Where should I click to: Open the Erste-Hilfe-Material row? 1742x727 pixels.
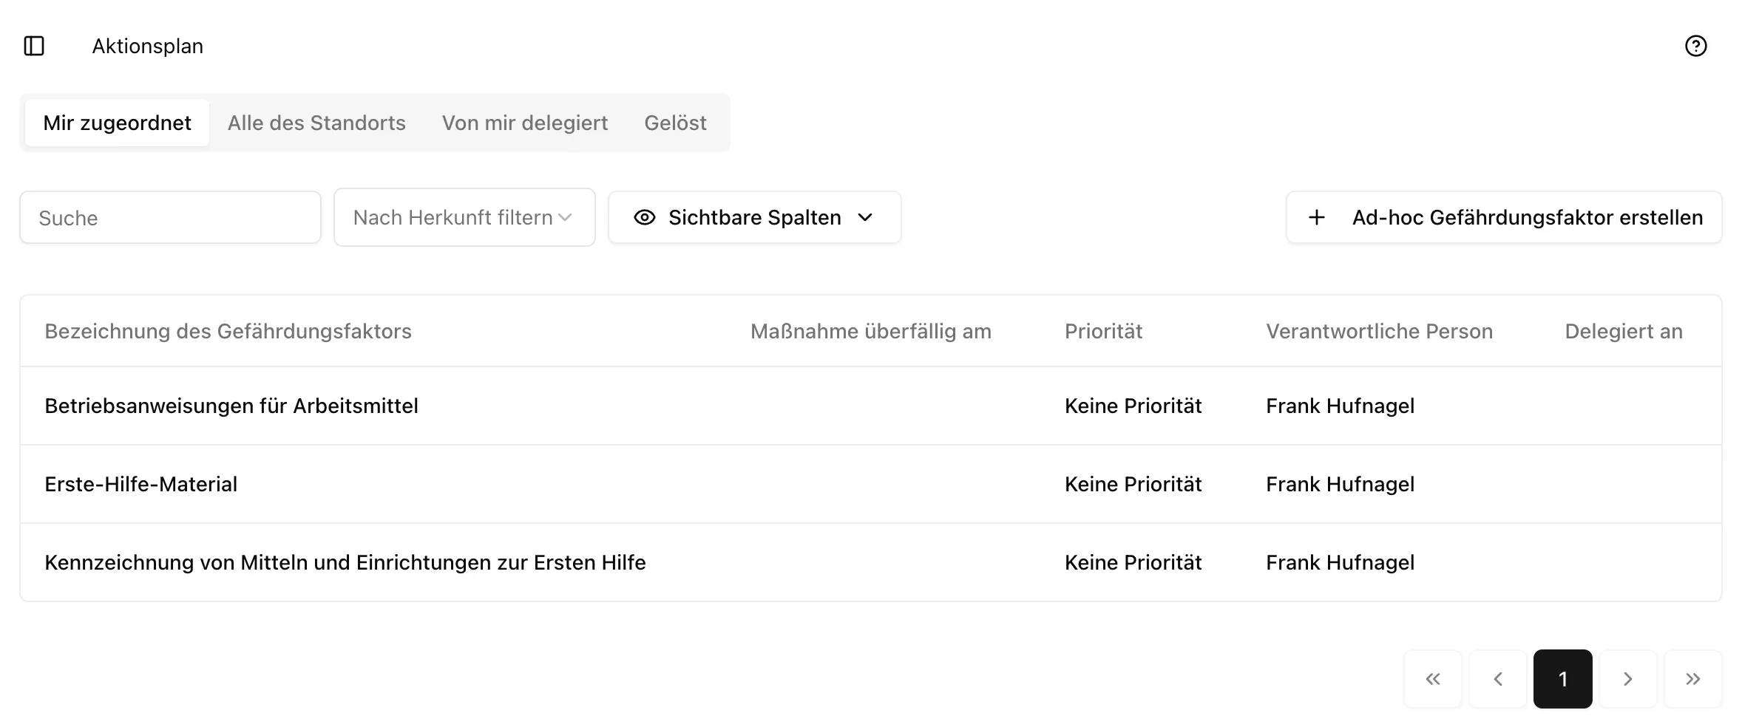pos(141,484)
